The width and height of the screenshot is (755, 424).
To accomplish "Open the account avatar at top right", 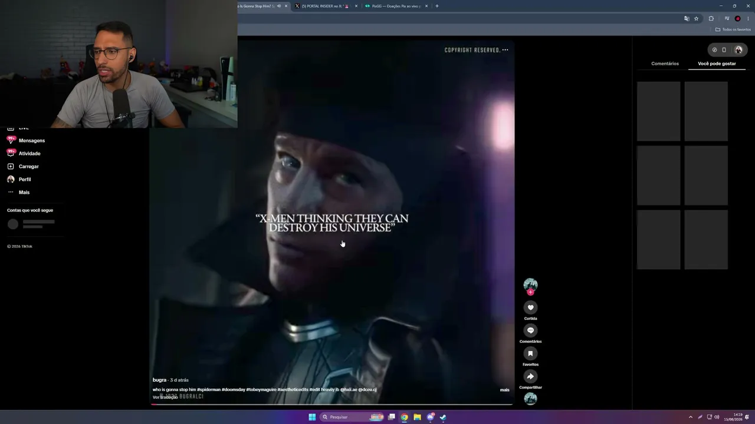I will (738, 50).
